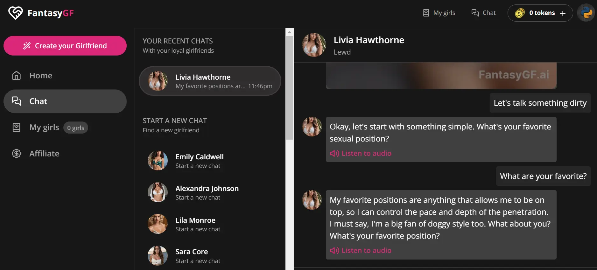Click Livia Hawthorne's avatar in chat header
This screenshot has height=270, width=597.
314,45
